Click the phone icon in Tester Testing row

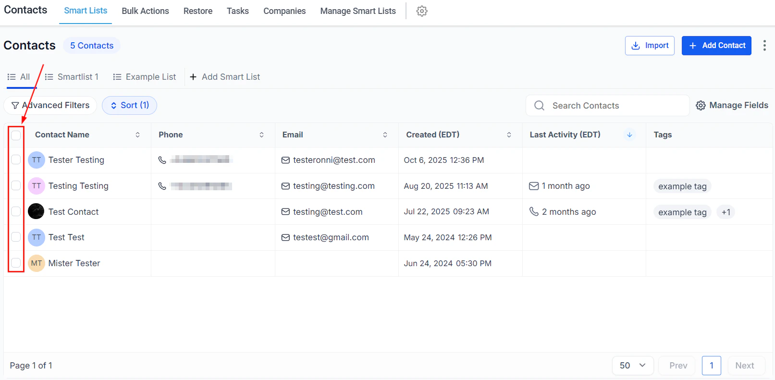coord(162,160)
